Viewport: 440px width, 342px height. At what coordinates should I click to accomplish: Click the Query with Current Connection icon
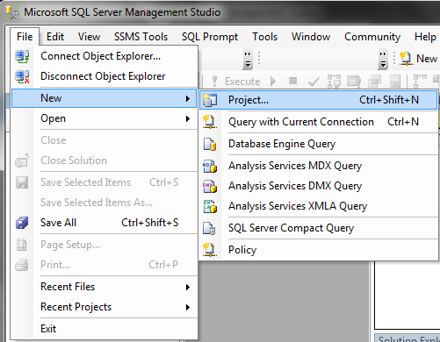[x=210, y=122]
